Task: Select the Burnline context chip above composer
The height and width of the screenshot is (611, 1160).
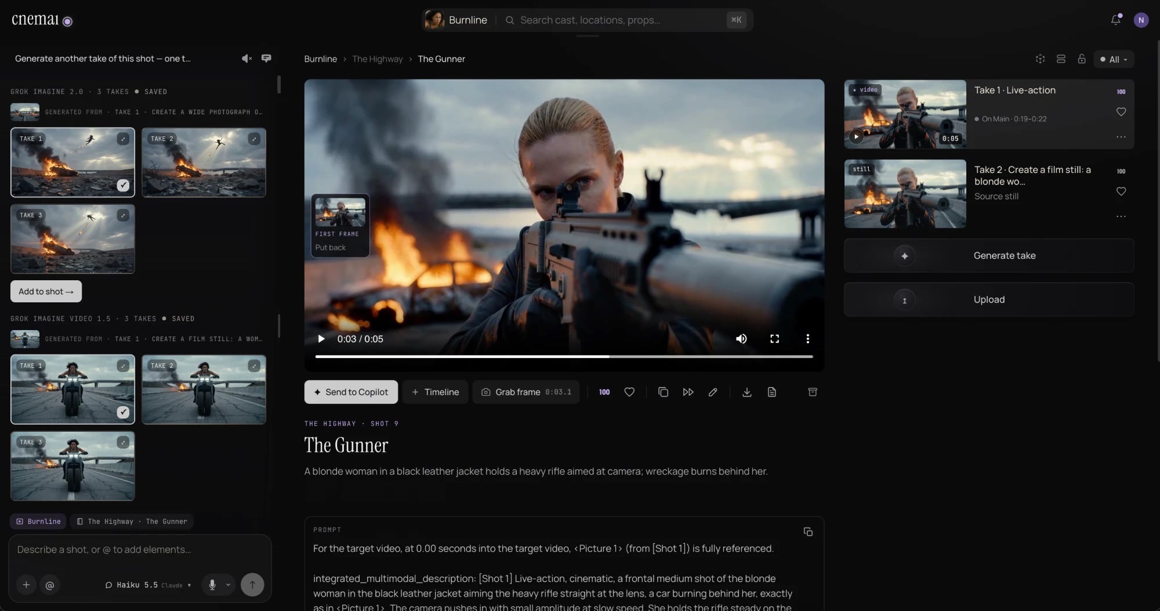Action: coord(38,522)
